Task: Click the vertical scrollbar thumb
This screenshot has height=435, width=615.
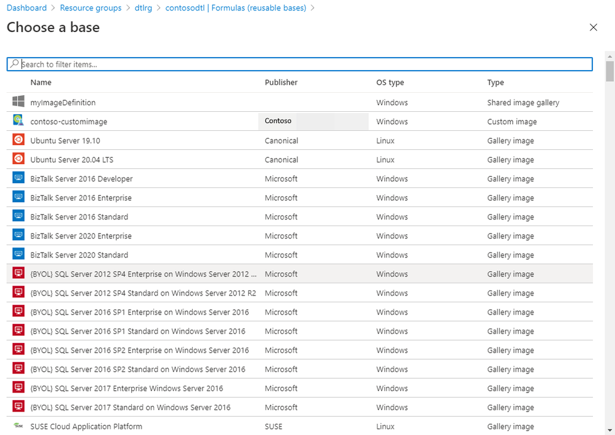Action: point(609,71)
